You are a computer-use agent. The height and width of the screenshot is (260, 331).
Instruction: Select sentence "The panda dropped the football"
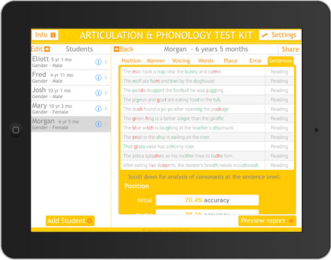[193, 90]
